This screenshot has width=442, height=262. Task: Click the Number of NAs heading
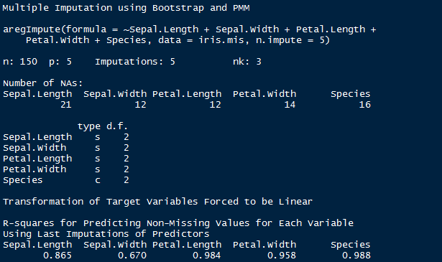click(x=43, y=83)
